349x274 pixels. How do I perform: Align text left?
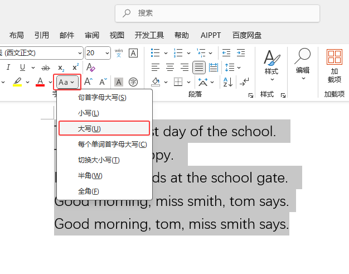point(156,68)
